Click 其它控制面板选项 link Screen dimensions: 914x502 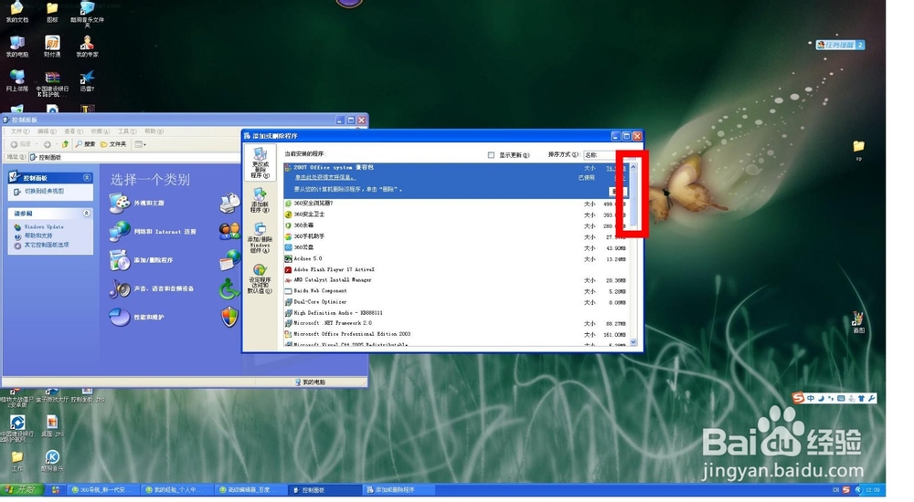point(47,246)
